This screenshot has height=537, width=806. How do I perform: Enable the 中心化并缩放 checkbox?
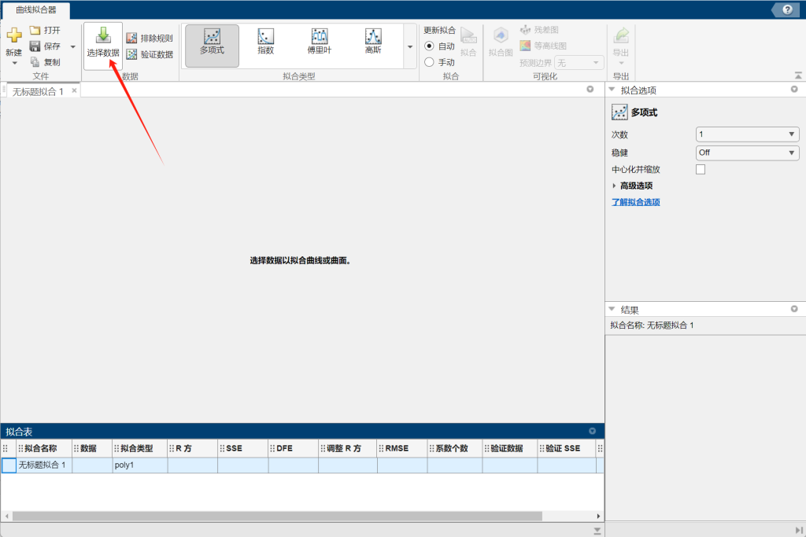click(x=701, y=169)
